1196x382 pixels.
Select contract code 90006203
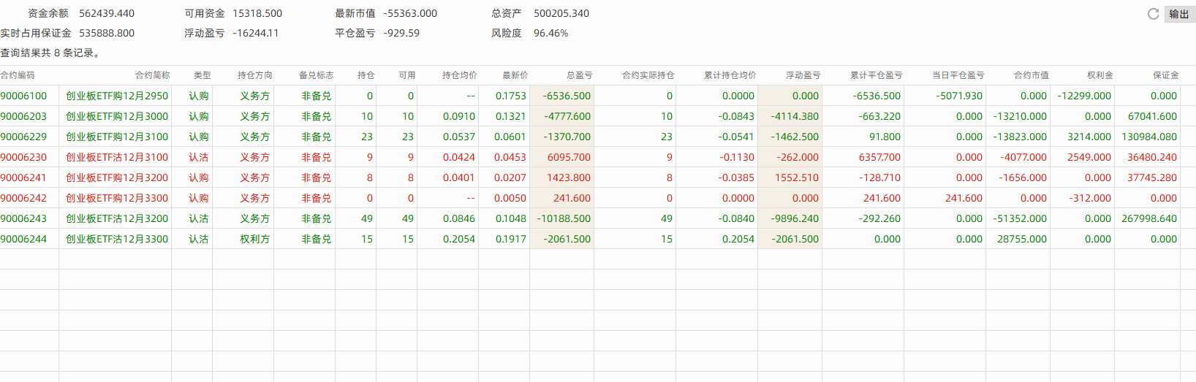pos(23,116)
